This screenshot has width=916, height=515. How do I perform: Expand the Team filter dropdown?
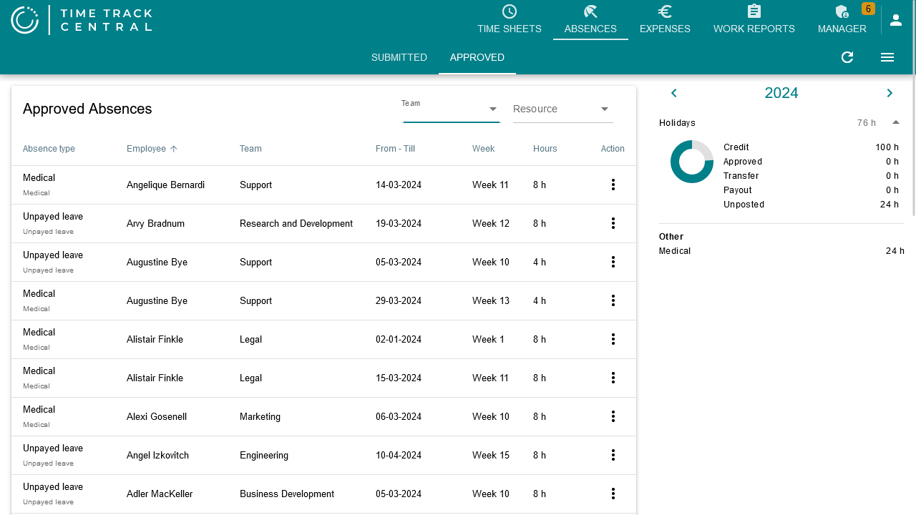pyautogui.click(x=493, y=109)
